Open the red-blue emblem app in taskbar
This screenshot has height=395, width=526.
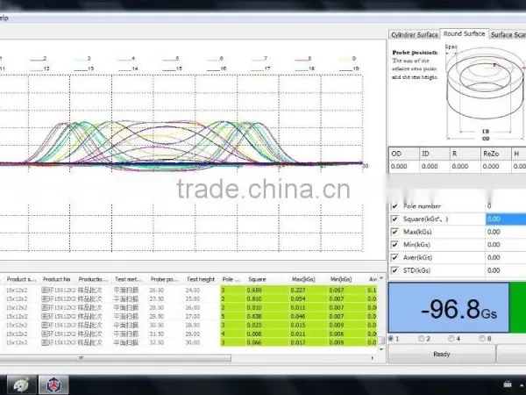click(53, 385)
